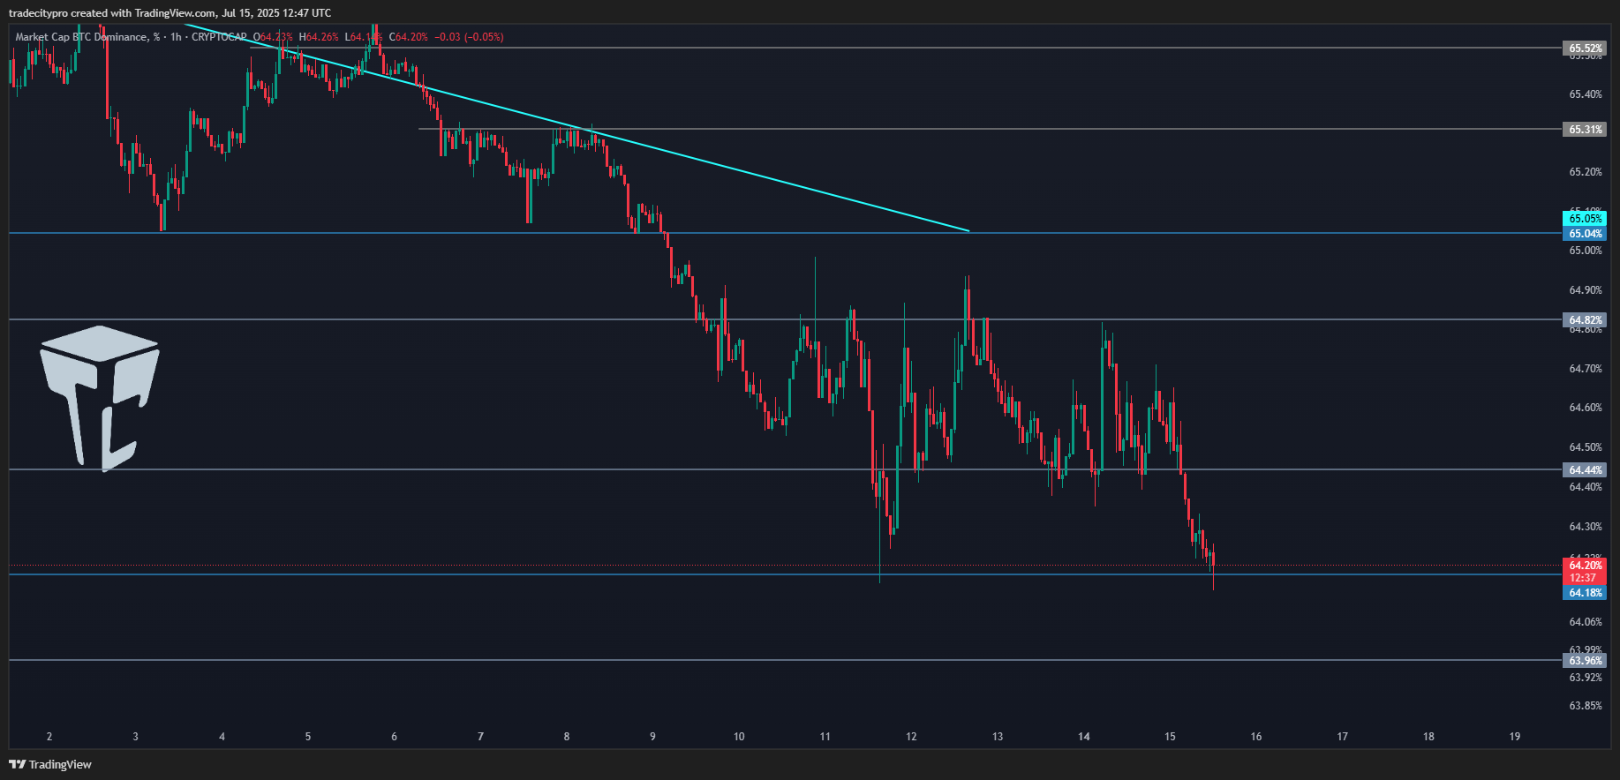Click date 2 on the time axis
This screenshot has height=780, width=1620.
[49, 737]
